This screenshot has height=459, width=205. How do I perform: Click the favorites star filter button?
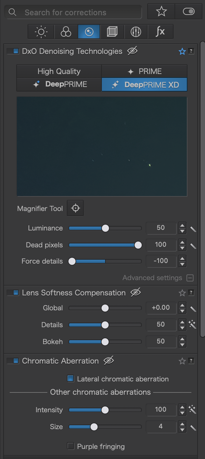[x=161, y=12]
